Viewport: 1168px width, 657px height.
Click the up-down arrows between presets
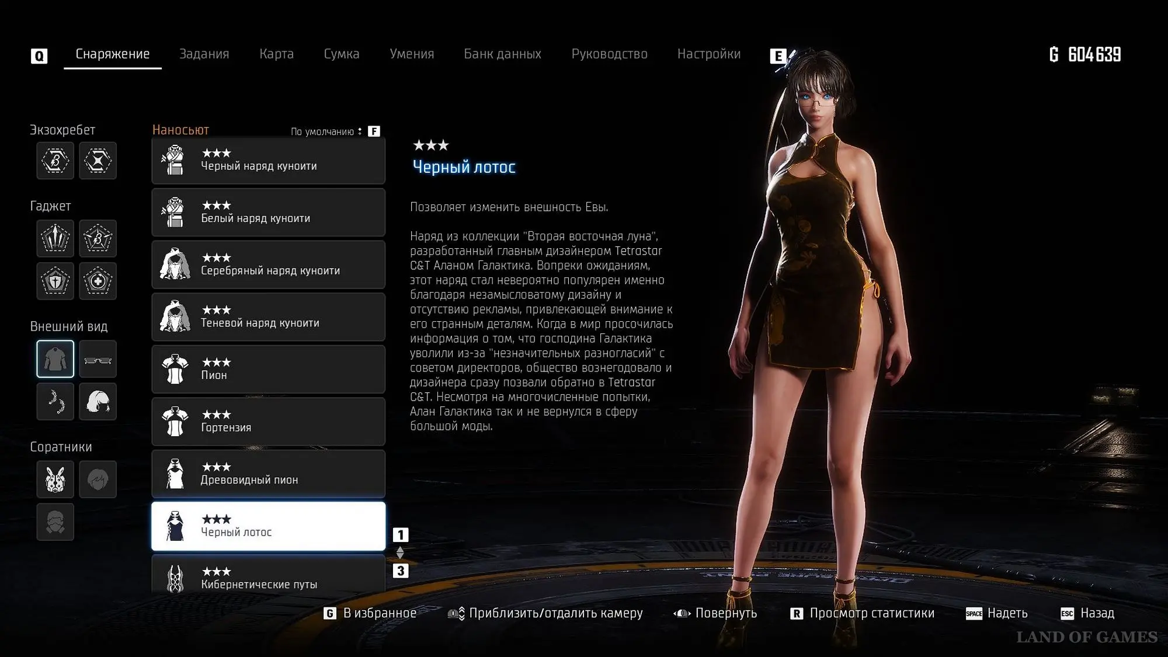[400, 552]
